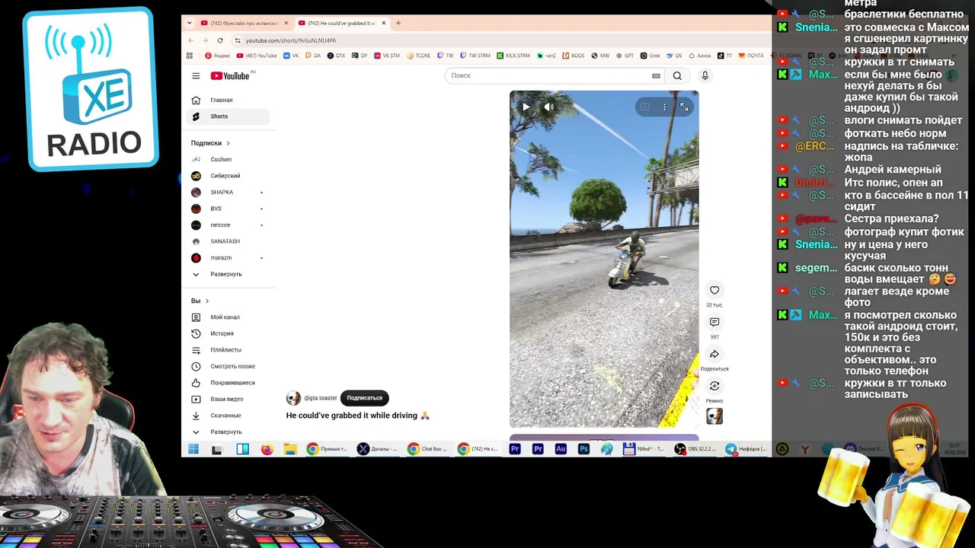Viewport: 975px width, 548px height.
Task: Open the Short's comments (597)
Action: coord(714,322)
